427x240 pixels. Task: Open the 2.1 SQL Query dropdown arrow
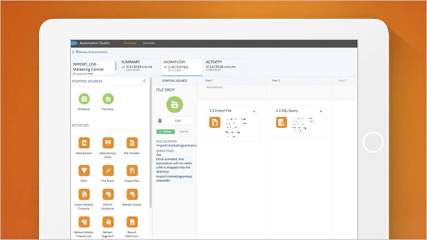point(321,111)
